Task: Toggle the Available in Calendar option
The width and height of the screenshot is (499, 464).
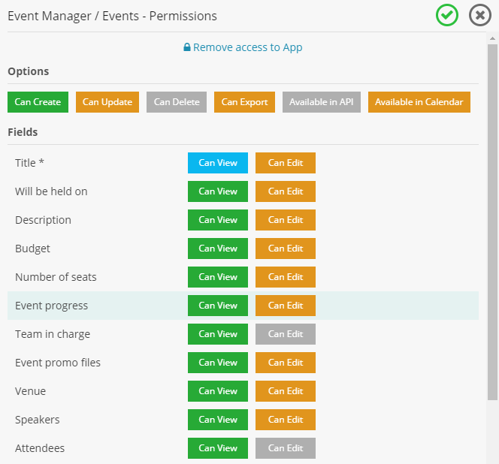Action: pyautogui.click(x=419, y=102)
